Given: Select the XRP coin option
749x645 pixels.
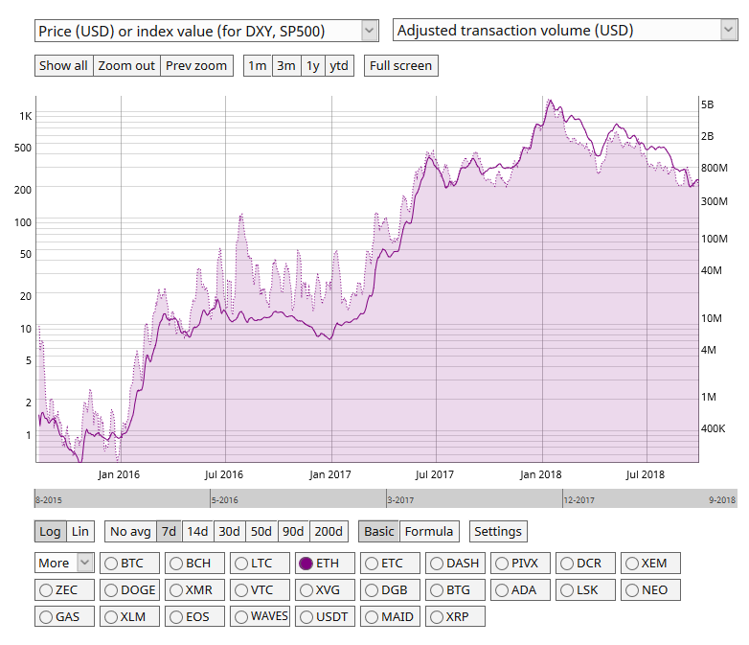Looking at the screenshot, I should pyautogui.click(x=437, y=617).
